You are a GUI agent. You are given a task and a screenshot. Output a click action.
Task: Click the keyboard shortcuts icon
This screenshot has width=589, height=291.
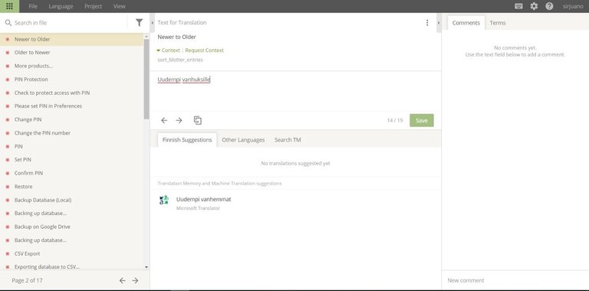pyautogui.click(x=518, y=6)
